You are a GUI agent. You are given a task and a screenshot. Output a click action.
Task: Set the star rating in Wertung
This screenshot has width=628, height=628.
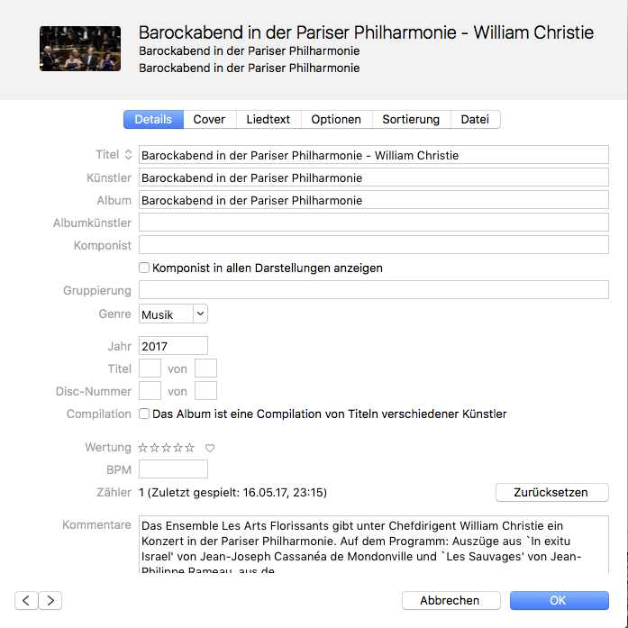click(x=166, y=448)
